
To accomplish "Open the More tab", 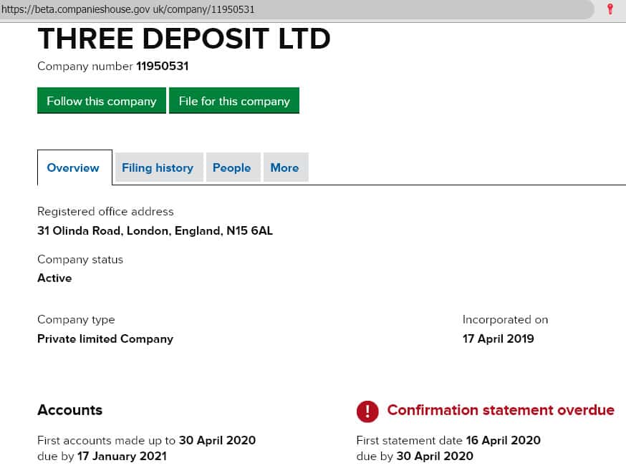I will tap(284, 167).
